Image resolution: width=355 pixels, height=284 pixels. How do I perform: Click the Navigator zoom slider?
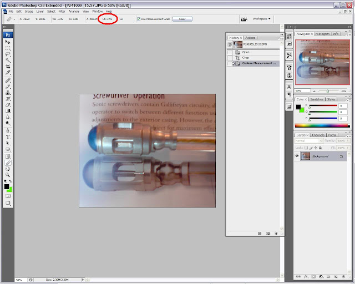click(328, 91)
